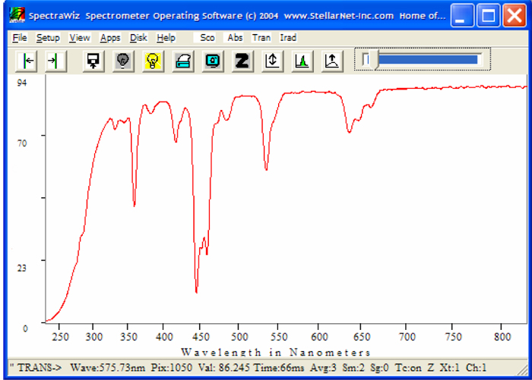The width and height of the screenshot is (532, 380).
Task: Click the dark bulb reference icon
Action: tap(123, 61)
